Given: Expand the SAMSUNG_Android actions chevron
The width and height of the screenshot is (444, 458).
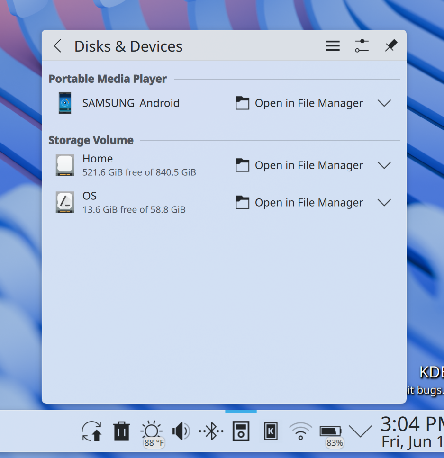Looking at the screenshot, I should click(384, 103).
